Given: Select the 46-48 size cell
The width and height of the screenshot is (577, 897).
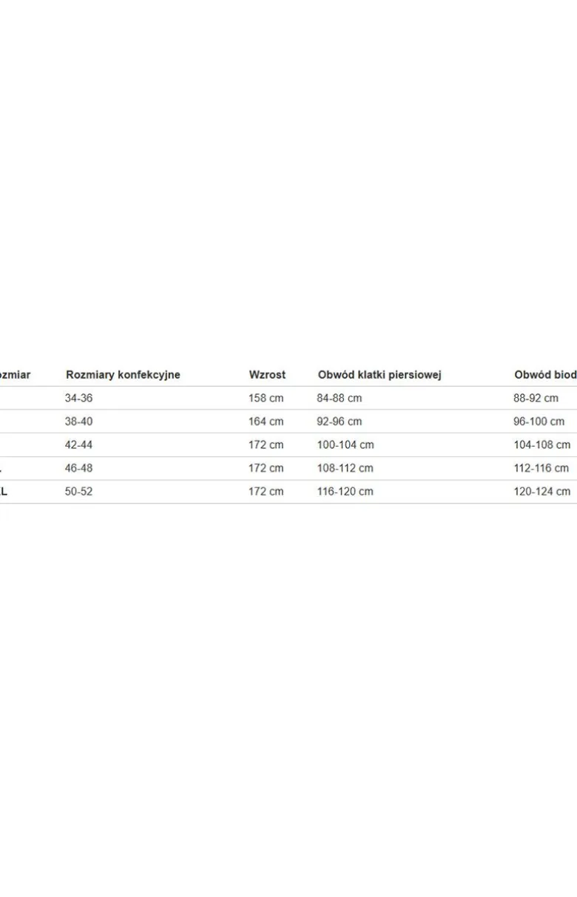Looking at the screenshot, I should point(78,468).
